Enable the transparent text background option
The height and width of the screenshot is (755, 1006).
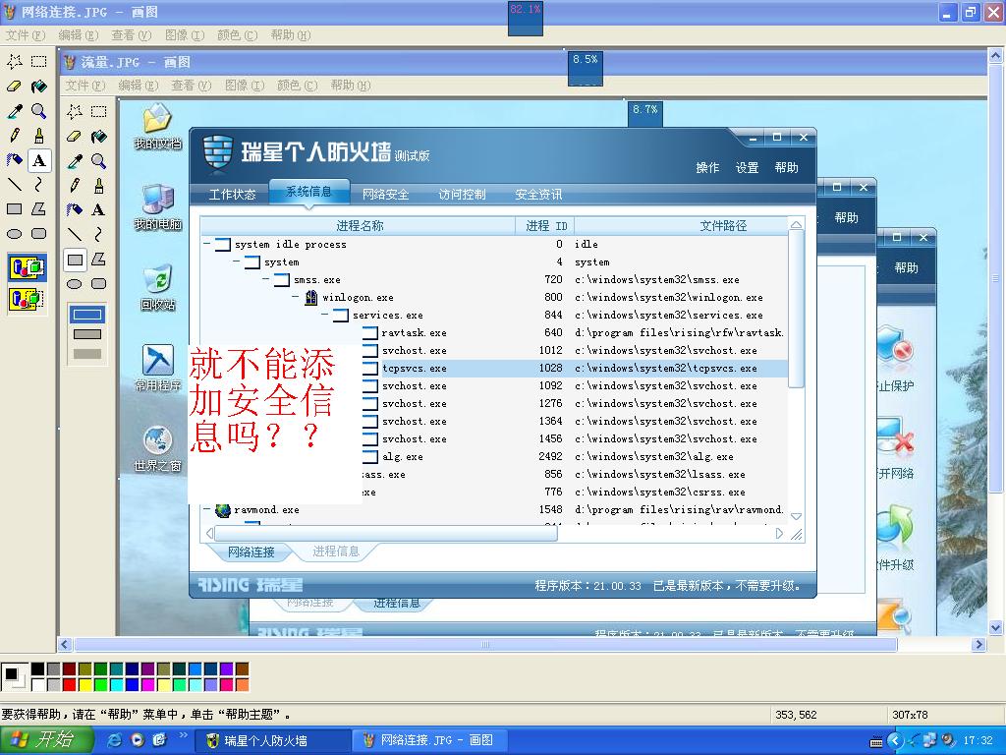(x=27, y=299)
